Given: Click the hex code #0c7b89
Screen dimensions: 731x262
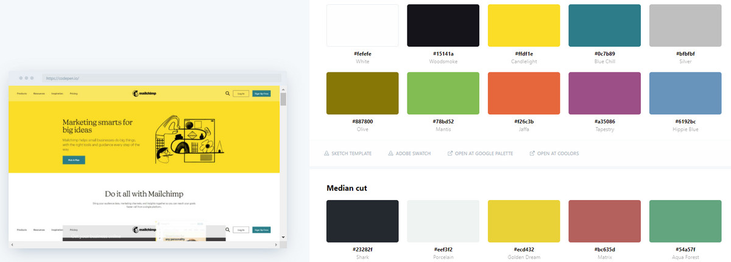Looking at the screenshot, I should coord(605,53).
